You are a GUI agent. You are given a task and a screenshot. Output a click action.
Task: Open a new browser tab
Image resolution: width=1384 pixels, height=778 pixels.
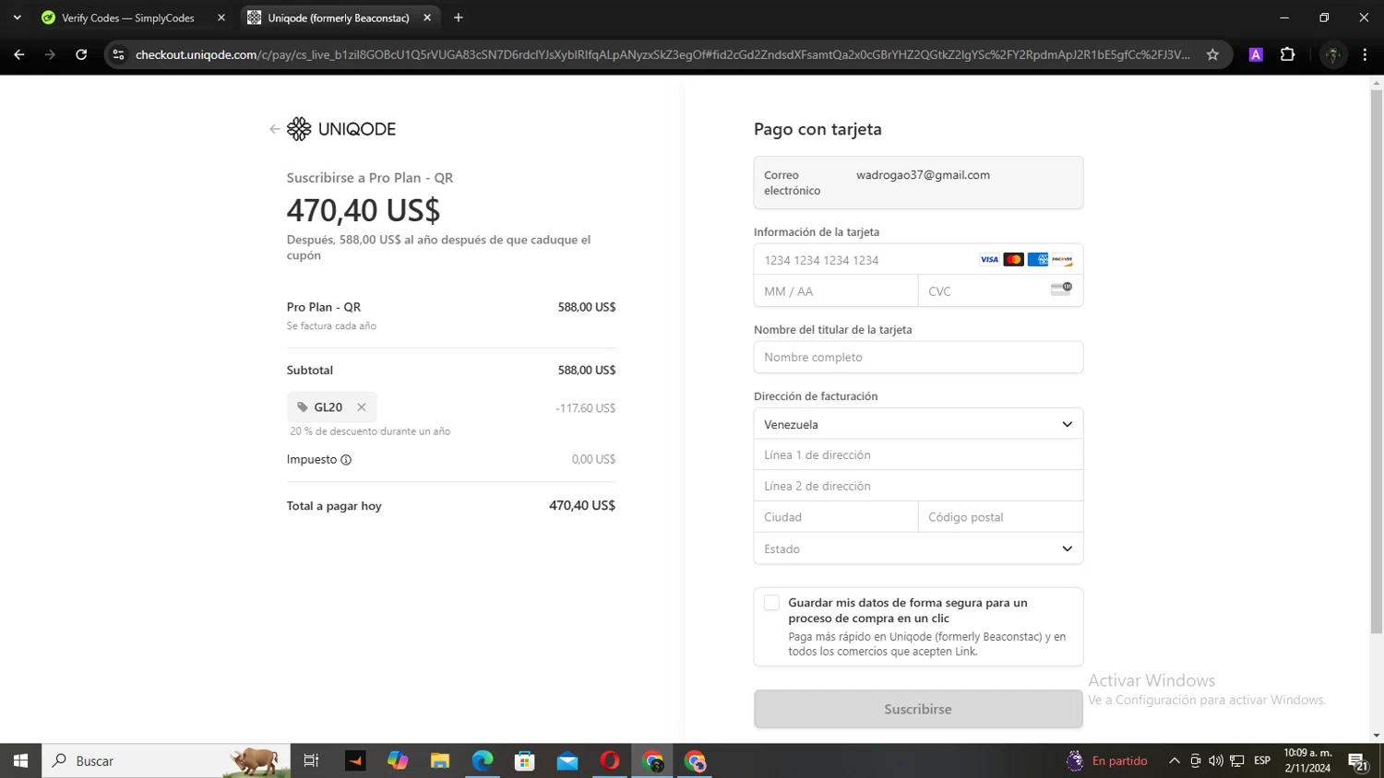459,18
